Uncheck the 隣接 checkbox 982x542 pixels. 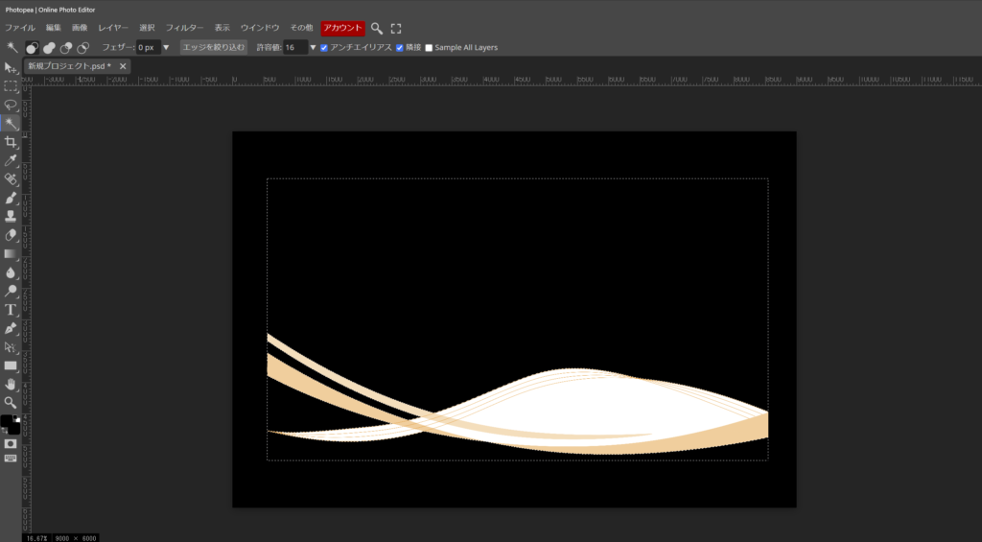[400, 47]
